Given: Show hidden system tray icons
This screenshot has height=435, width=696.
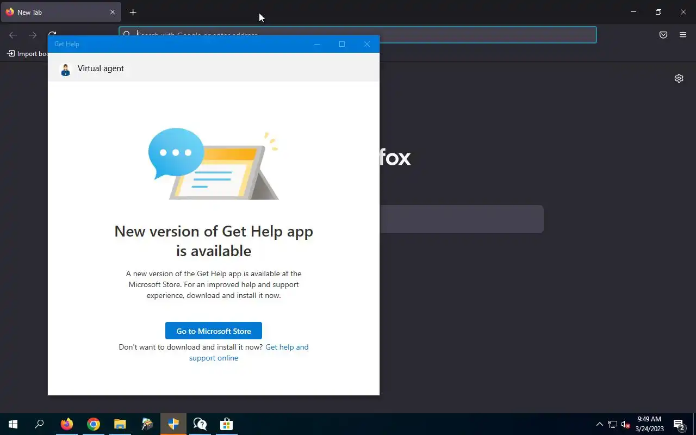Looking at the screenshot, I should (600, 424).
